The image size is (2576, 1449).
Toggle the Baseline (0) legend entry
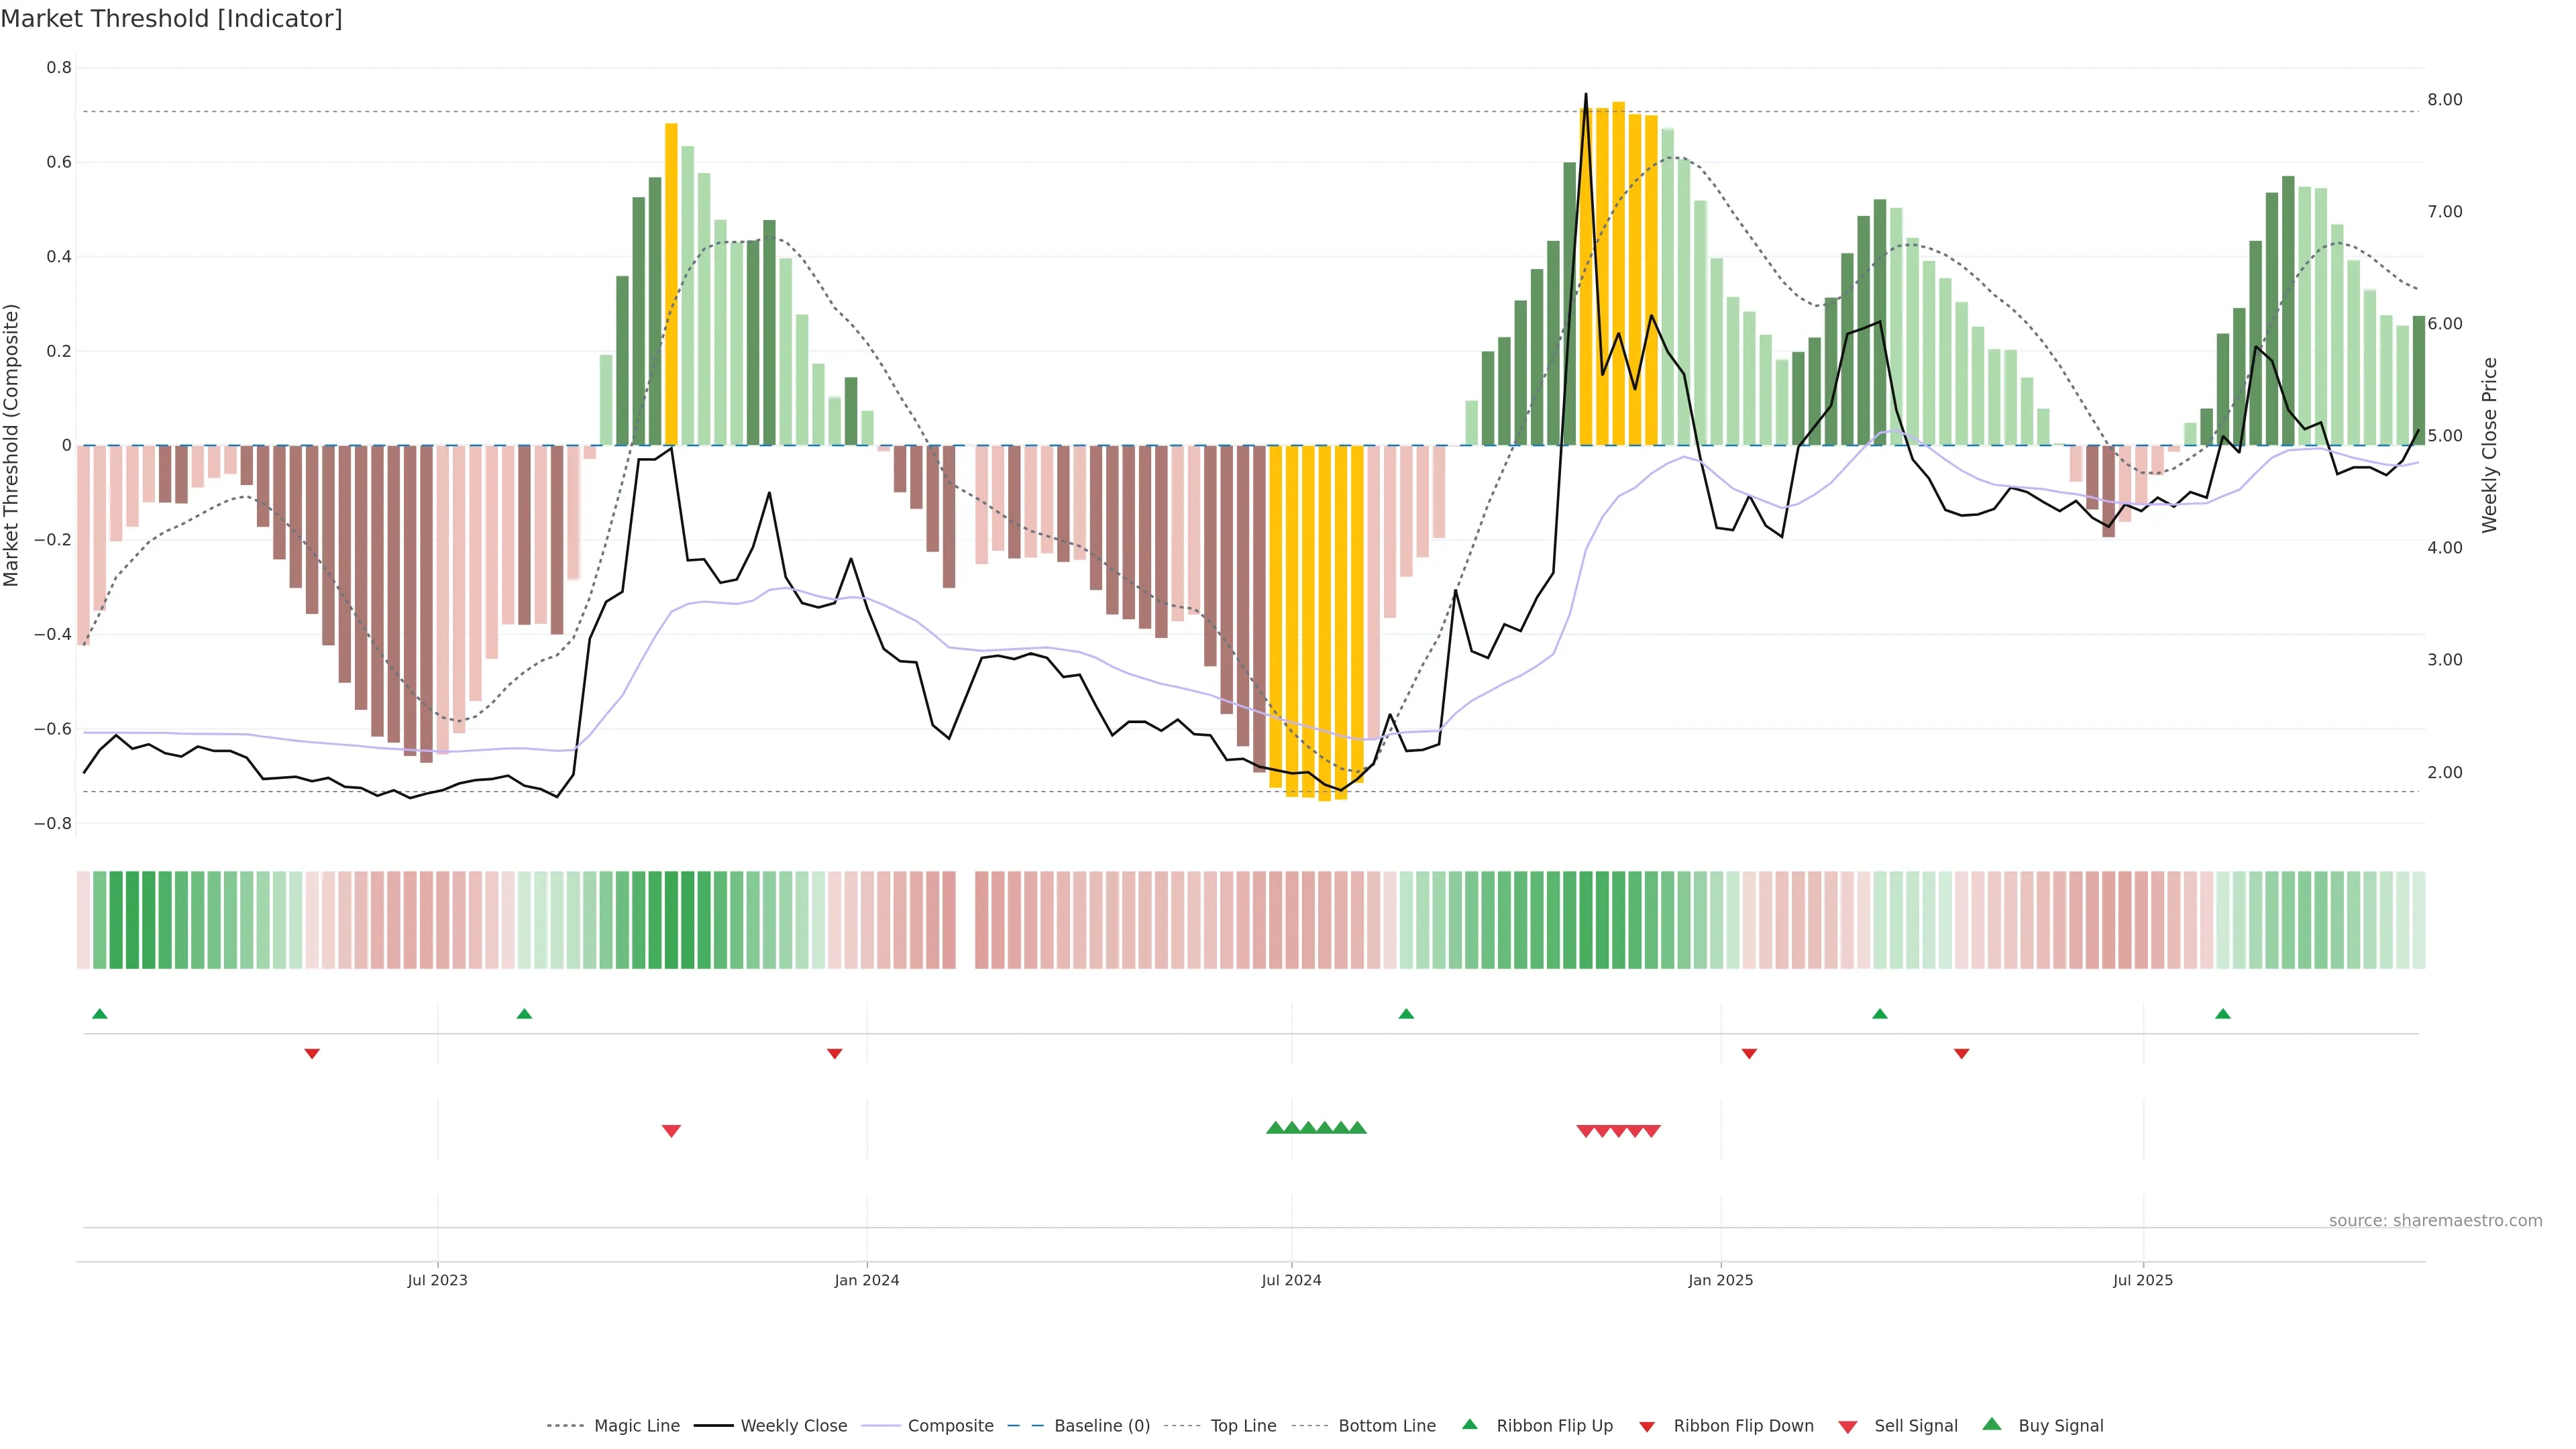point(1102,1426)
